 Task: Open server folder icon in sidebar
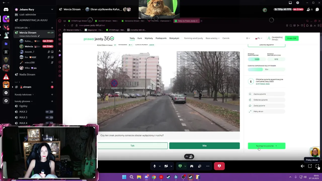6,43
